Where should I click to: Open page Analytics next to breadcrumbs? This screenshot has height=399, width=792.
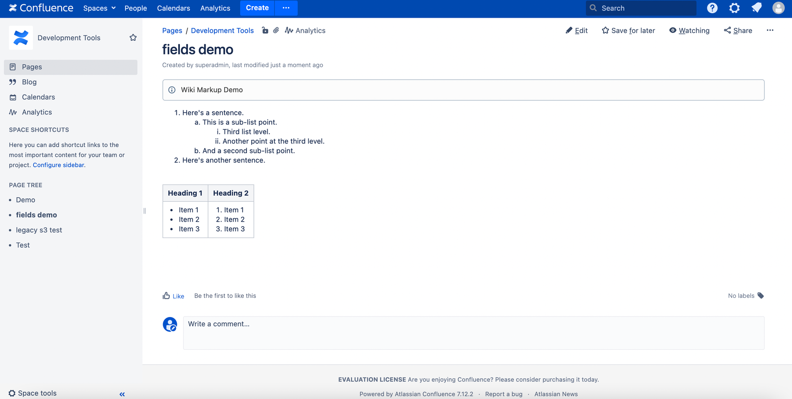click(x=305, y=31)
